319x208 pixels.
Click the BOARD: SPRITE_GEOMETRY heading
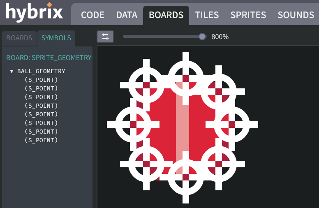pos(49,58)
